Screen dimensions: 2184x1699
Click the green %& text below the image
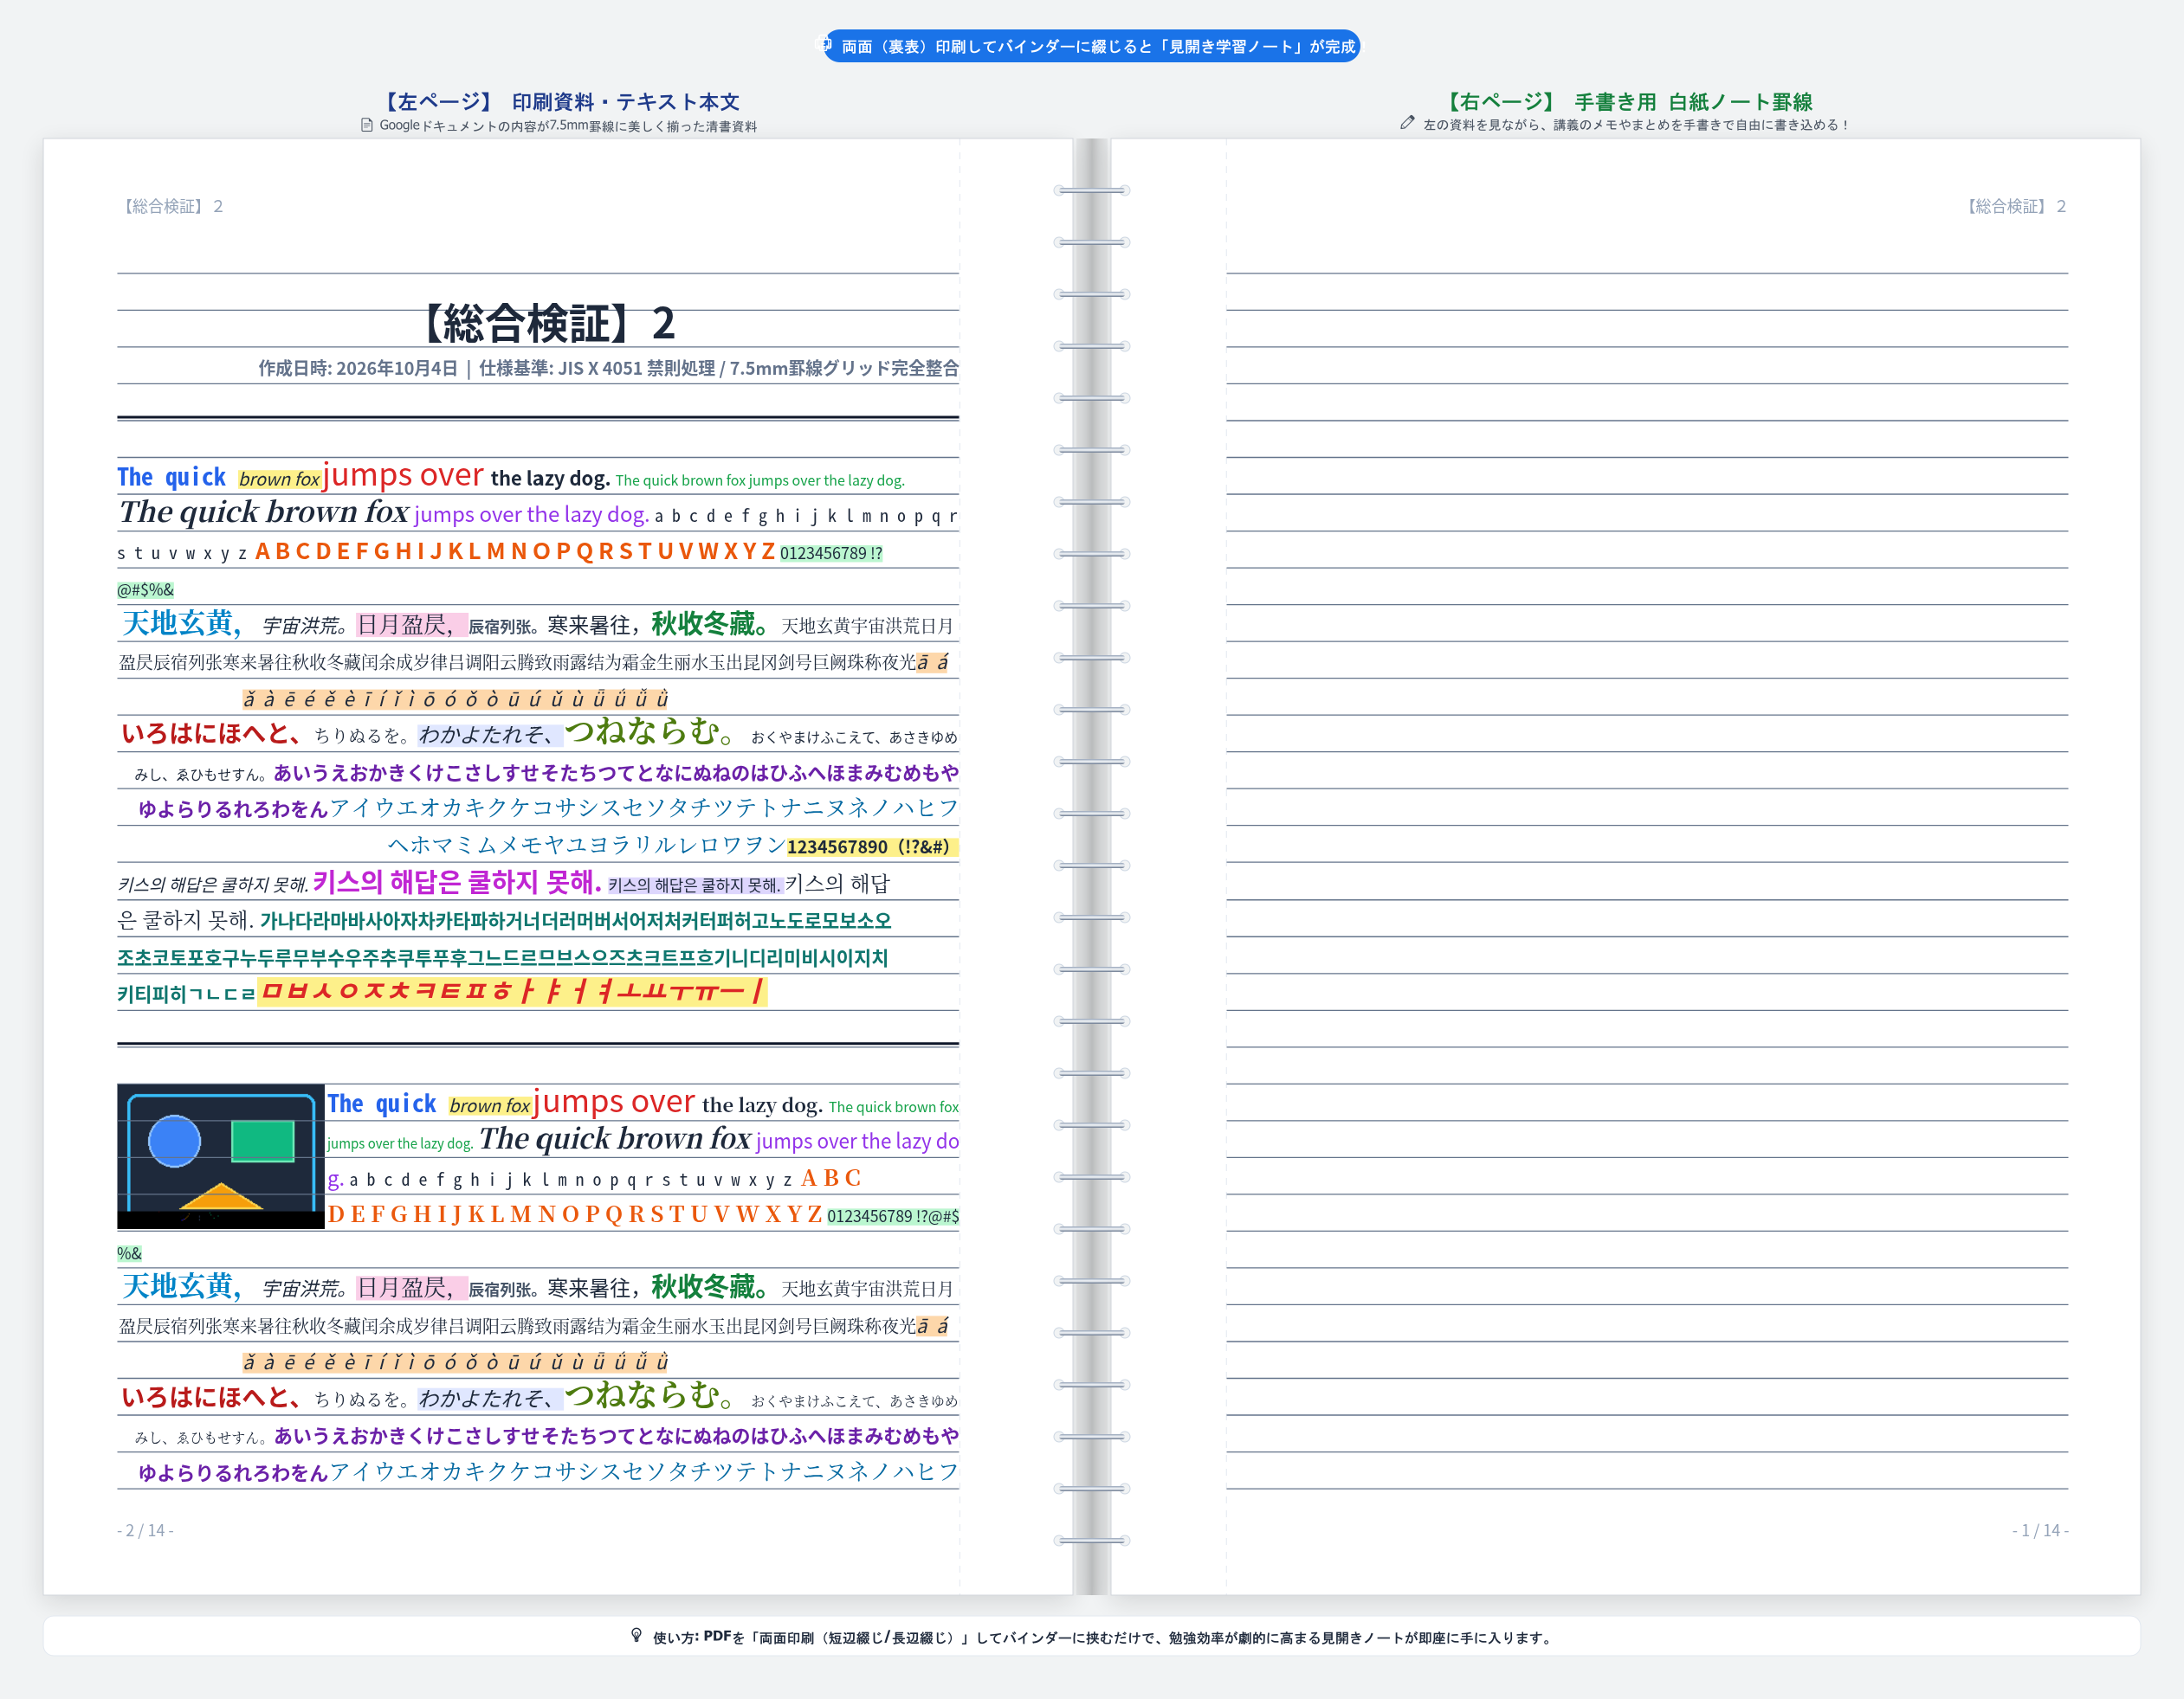point(129,1253)
